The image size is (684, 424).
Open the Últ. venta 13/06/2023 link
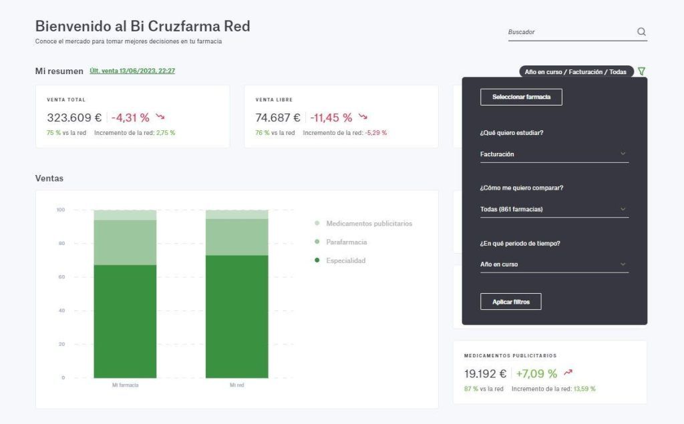(132, 71)
